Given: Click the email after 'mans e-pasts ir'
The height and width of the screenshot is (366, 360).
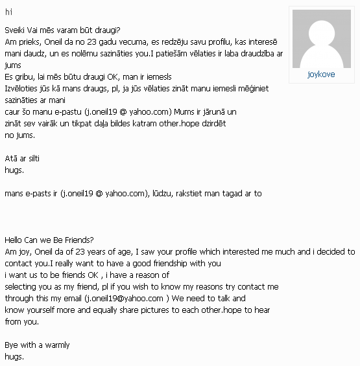Looking at the screenshot, I should coord(104,194).
